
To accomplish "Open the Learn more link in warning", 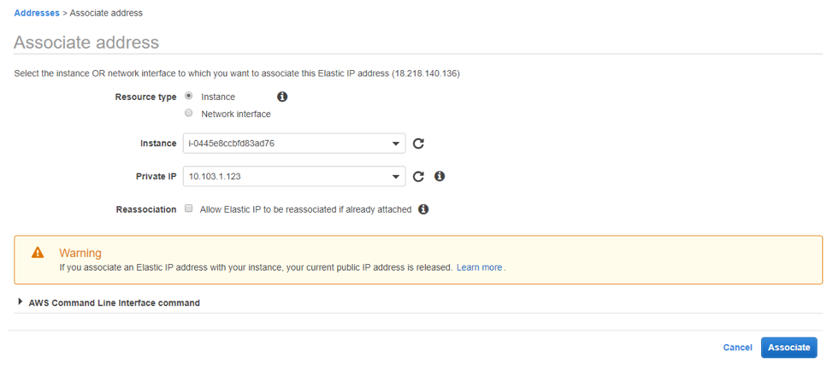I will click(x=479, y=267).
